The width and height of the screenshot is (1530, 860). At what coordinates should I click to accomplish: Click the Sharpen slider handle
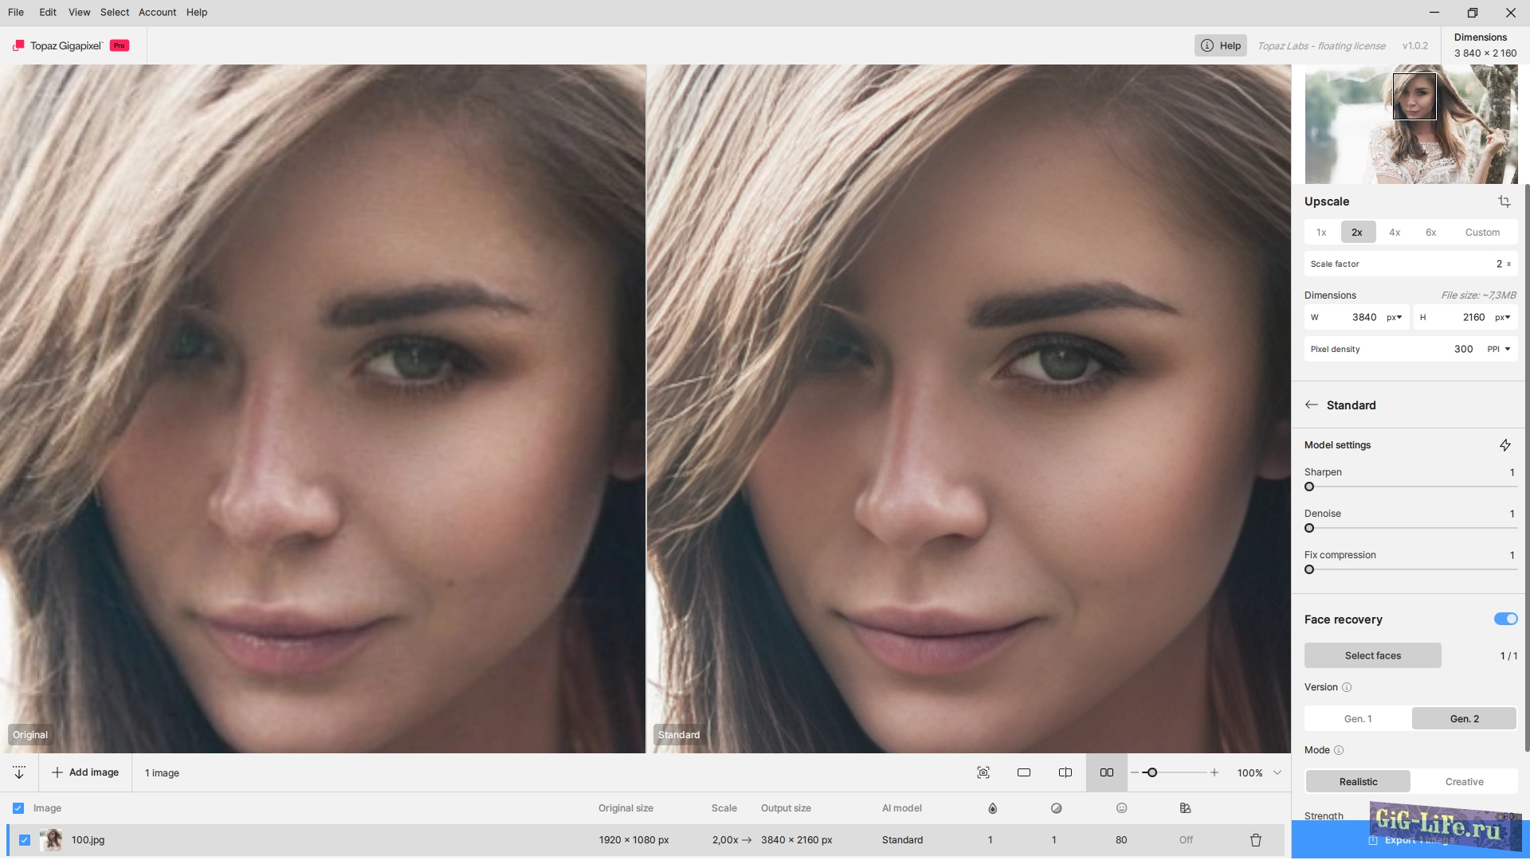[x=1309, y=487]
